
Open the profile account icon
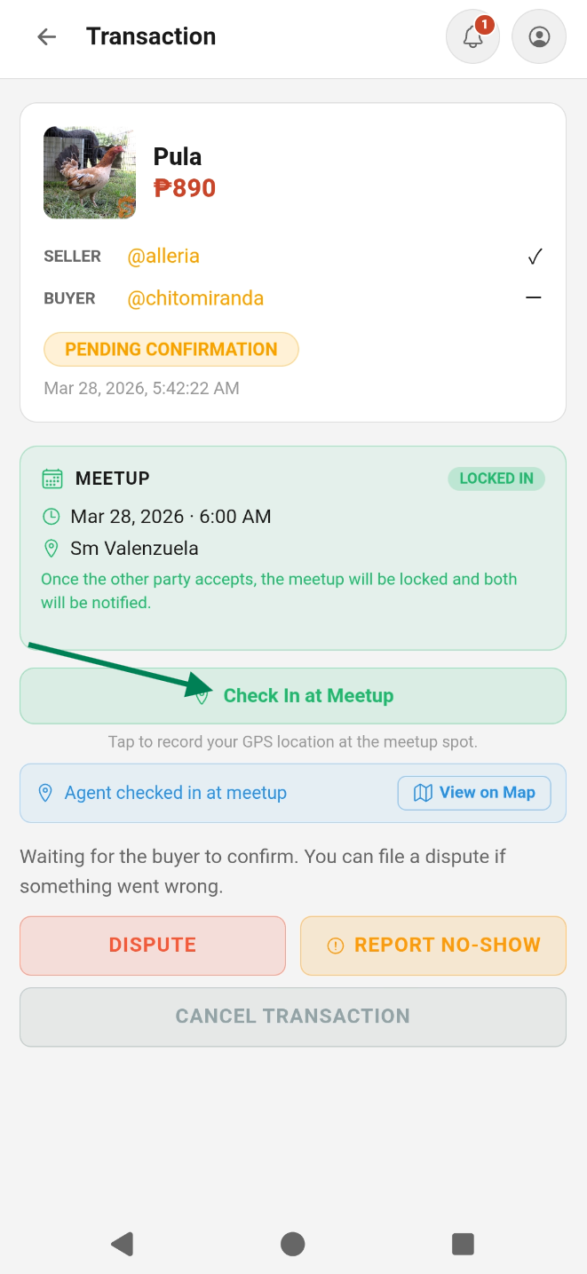coord(539,36)
